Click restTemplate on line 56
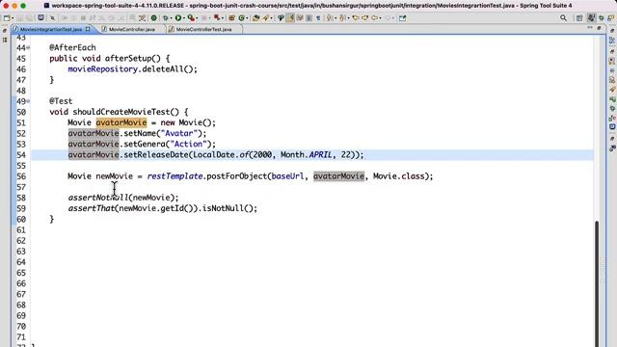Viewport: 617px width, 347px height. point(174,176)
